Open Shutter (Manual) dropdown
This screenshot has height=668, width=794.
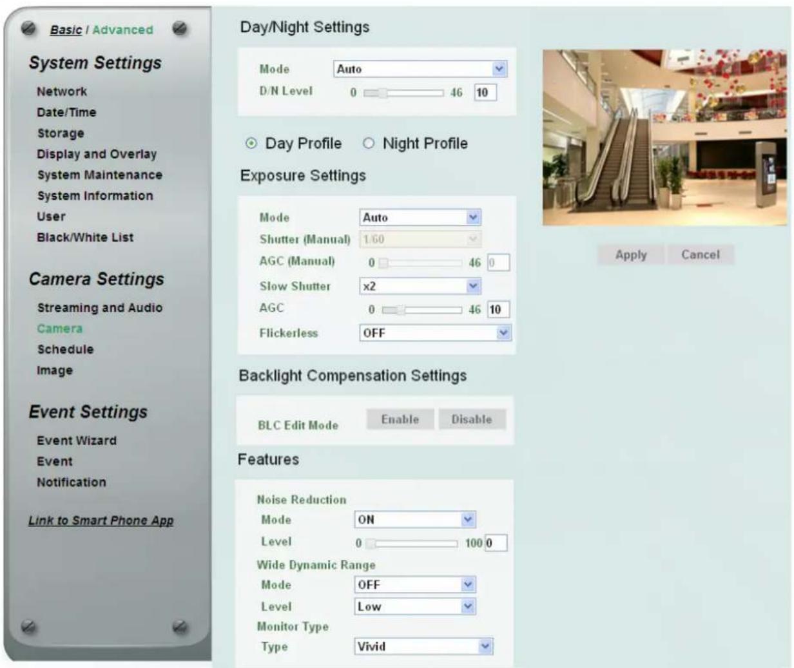(x=420, y=240)
